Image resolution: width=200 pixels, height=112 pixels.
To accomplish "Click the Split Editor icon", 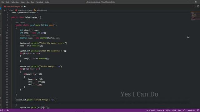I will pos(198,6).
